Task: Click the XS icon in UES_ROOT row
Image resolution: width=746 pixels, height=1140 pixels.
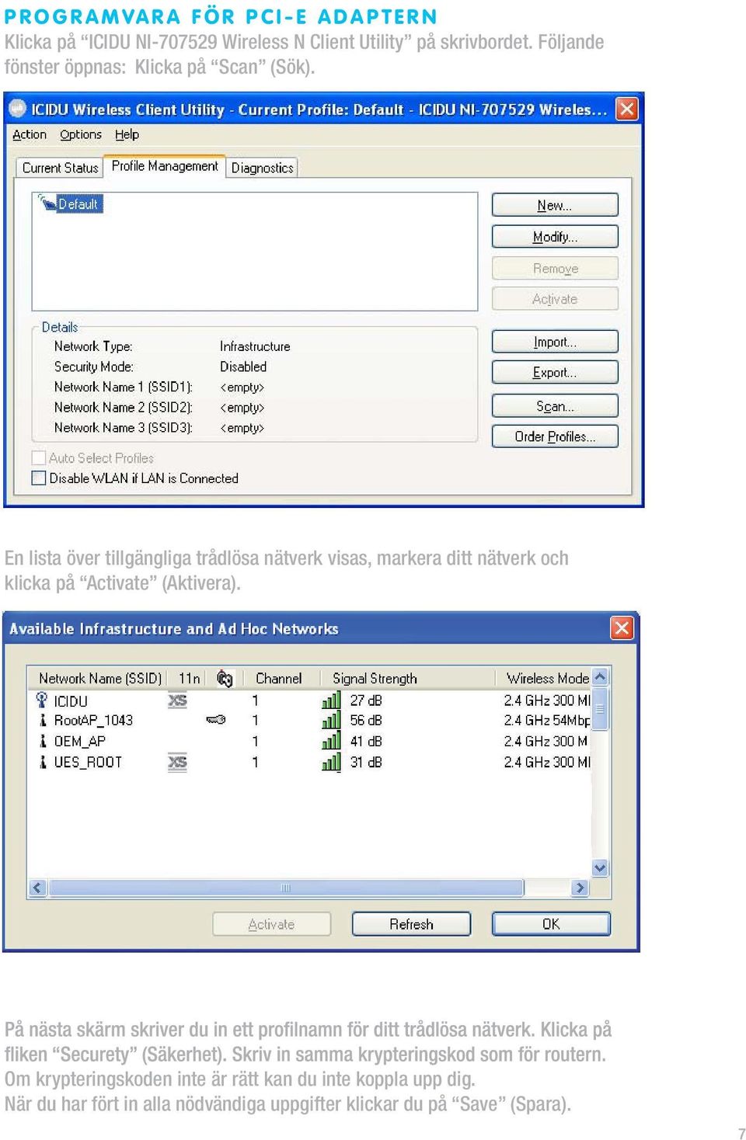Action: point(177,763)
